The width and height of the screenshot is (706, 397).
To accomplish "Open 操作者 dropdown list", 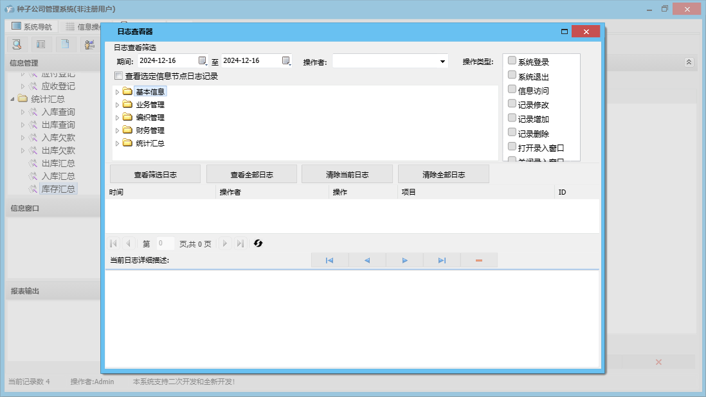I will (442, 62).
